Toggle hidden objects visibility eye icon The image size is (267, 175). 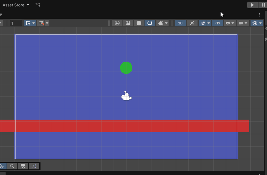click(x=217, y=23)
